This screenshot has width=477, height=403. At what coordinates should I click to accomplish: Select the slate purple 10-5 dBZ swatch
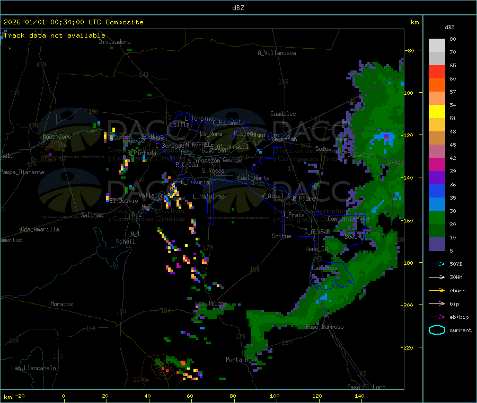(437, 244)
